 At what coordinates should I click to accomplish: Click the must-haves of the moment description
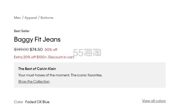[x=60, y=75]
